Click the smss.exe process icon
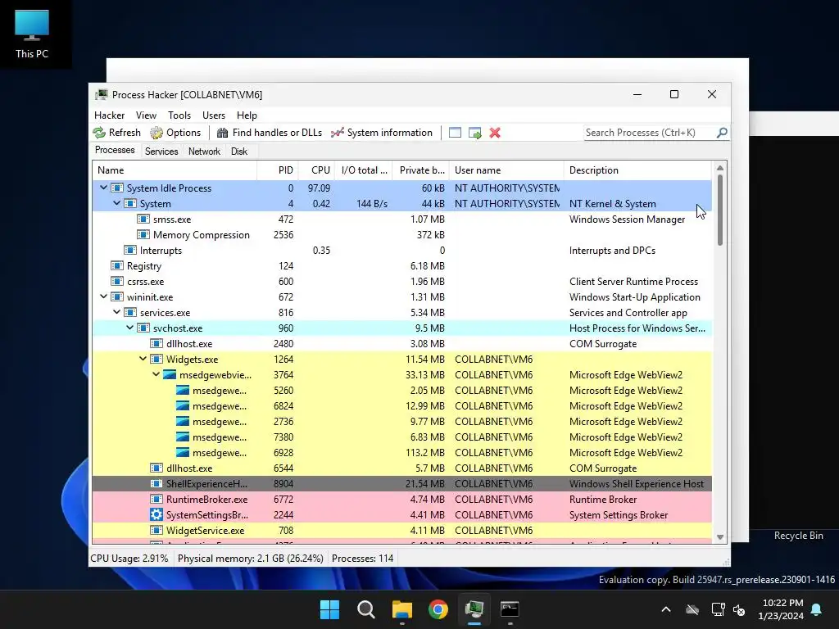Screen dimensions: 839x629 point(143,219)
